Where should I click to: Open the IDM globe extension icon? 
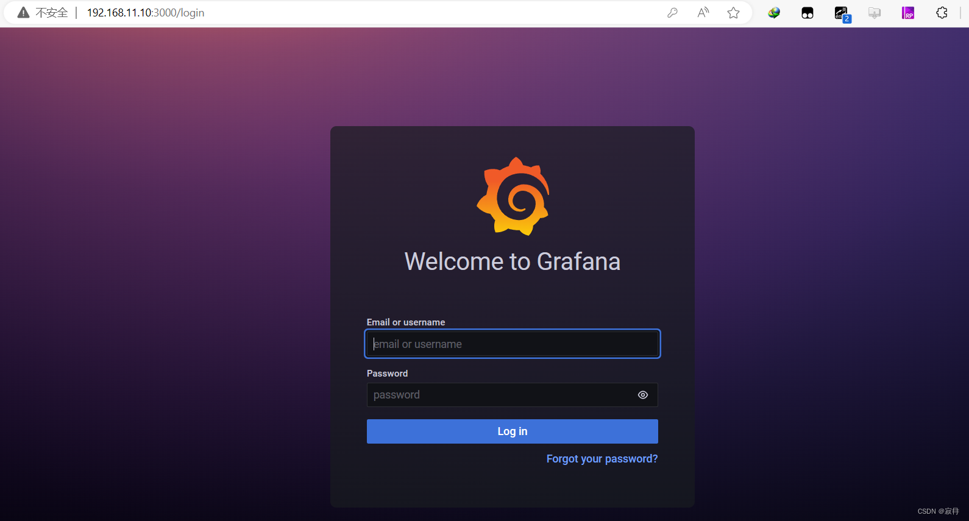pos(774,13)
